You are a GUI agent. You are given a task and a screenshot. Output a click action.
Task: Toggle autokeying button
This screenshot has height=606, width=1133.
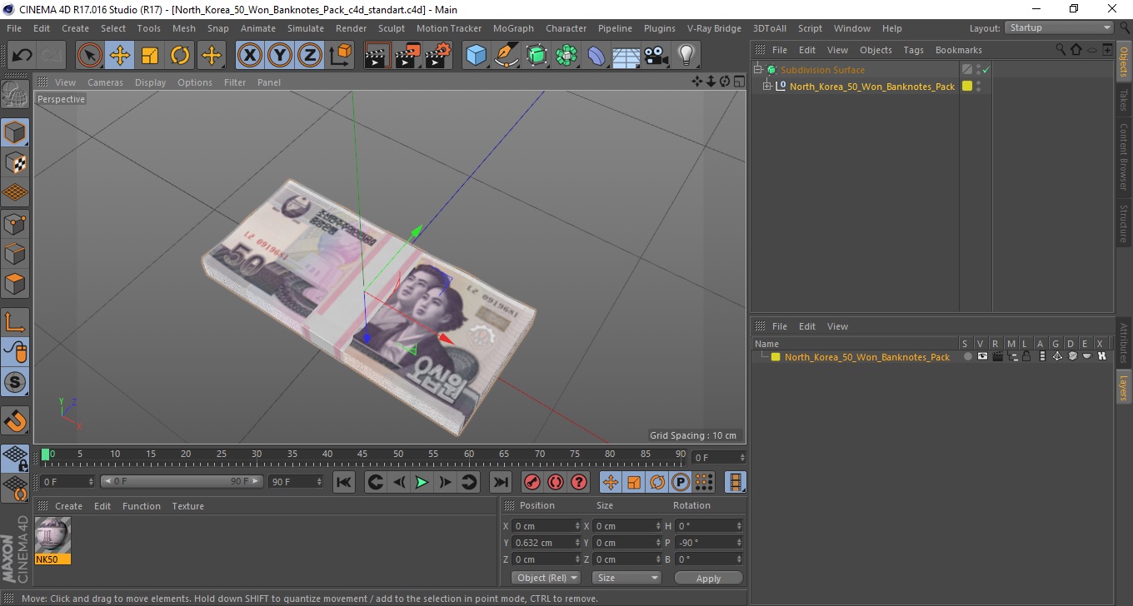[556, 482]
